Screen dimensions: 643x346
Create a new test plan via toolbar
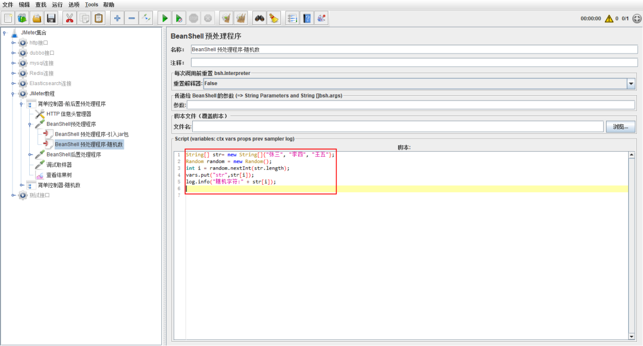(8, 18)
